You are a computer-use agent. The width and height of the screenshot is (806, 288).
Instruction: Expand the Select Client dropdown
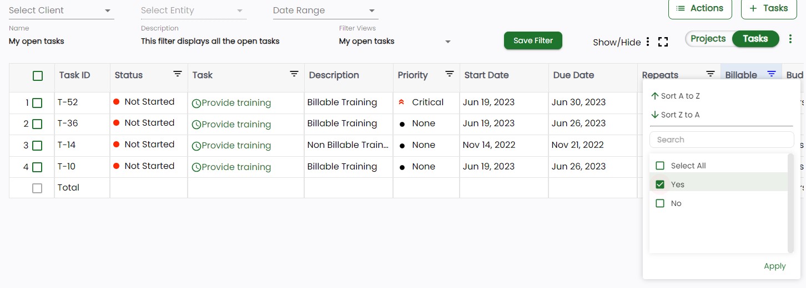(62, 11)
